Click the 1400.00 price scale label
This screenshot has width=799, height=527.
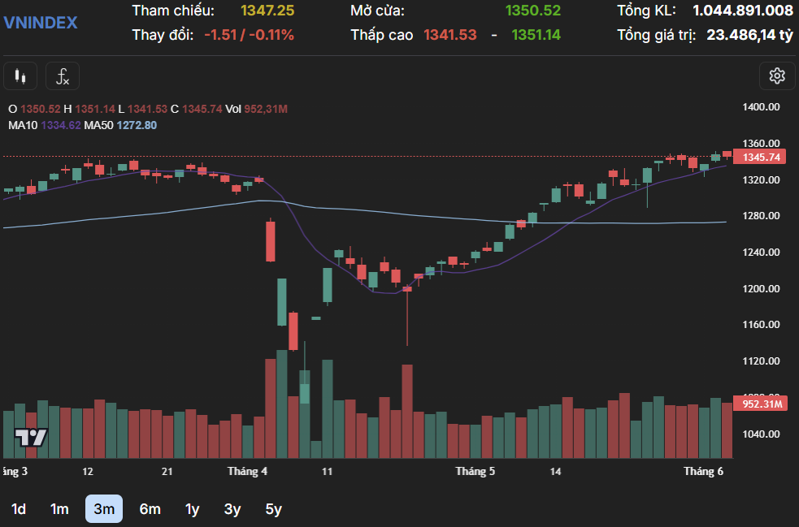(762, 107)
